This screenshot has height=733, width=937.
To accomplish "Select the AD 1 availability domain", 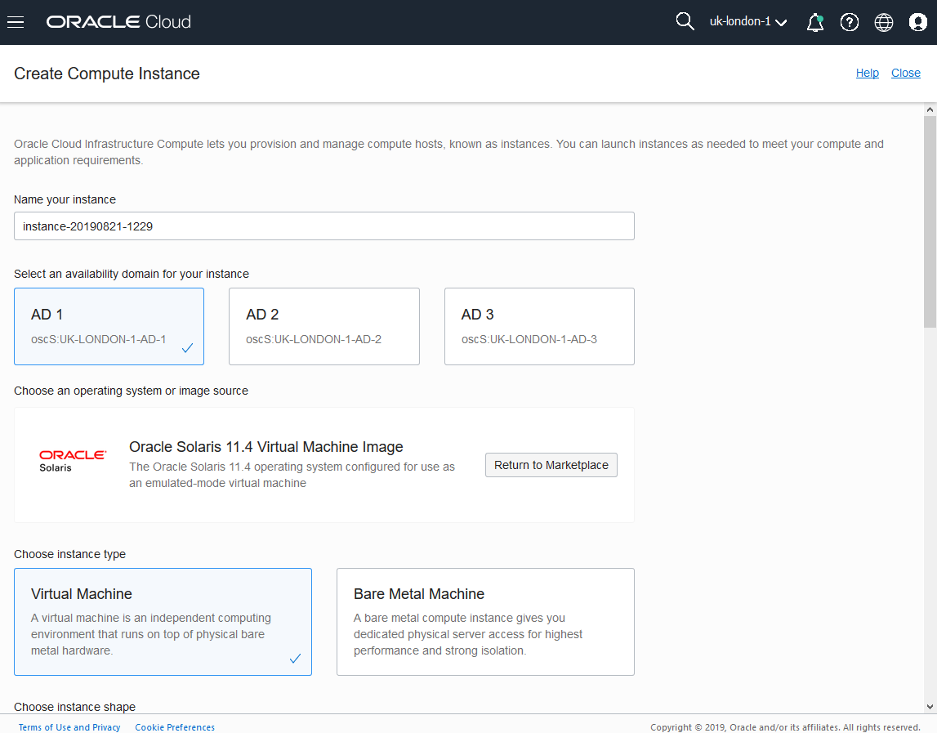I will [109, 326].
